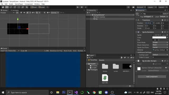Open Layer Default dropdown
The width and height of the screenshot is (169, 95).
(164, 17)
